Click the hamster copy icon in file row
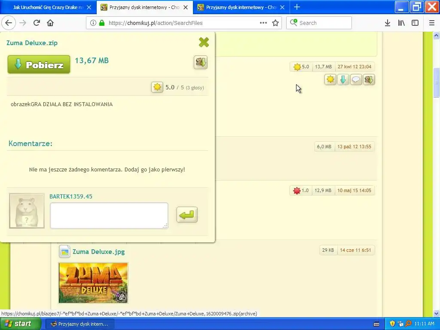The width and height of the screenshot is (440, 330). tap(369, 79)
